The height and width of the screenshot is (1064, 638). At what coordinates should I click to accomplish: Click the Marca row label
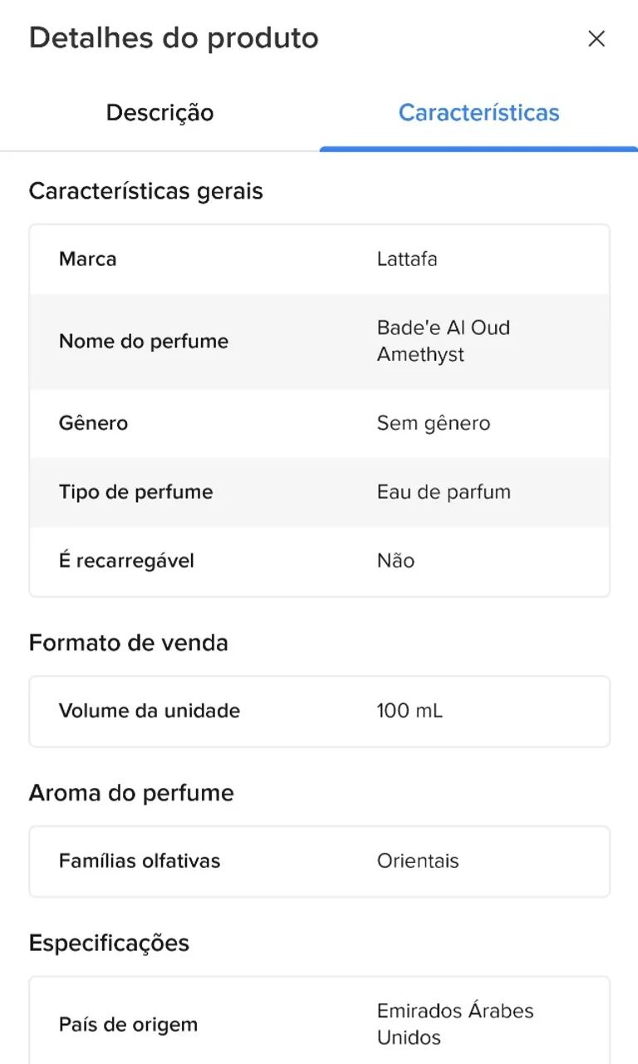87,259
